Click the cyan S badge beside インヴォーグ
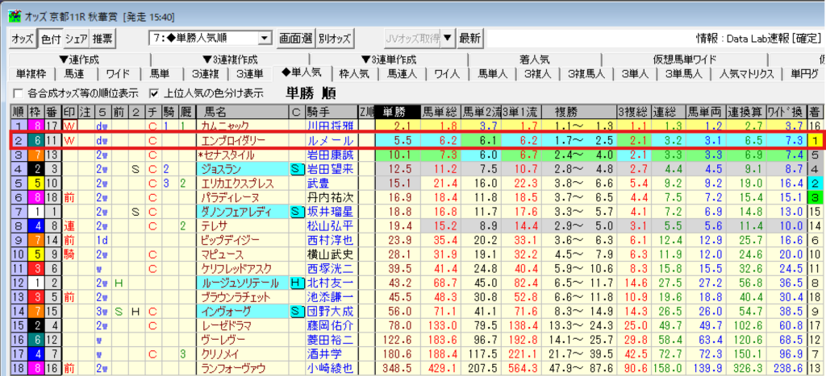 click(296, 312)
